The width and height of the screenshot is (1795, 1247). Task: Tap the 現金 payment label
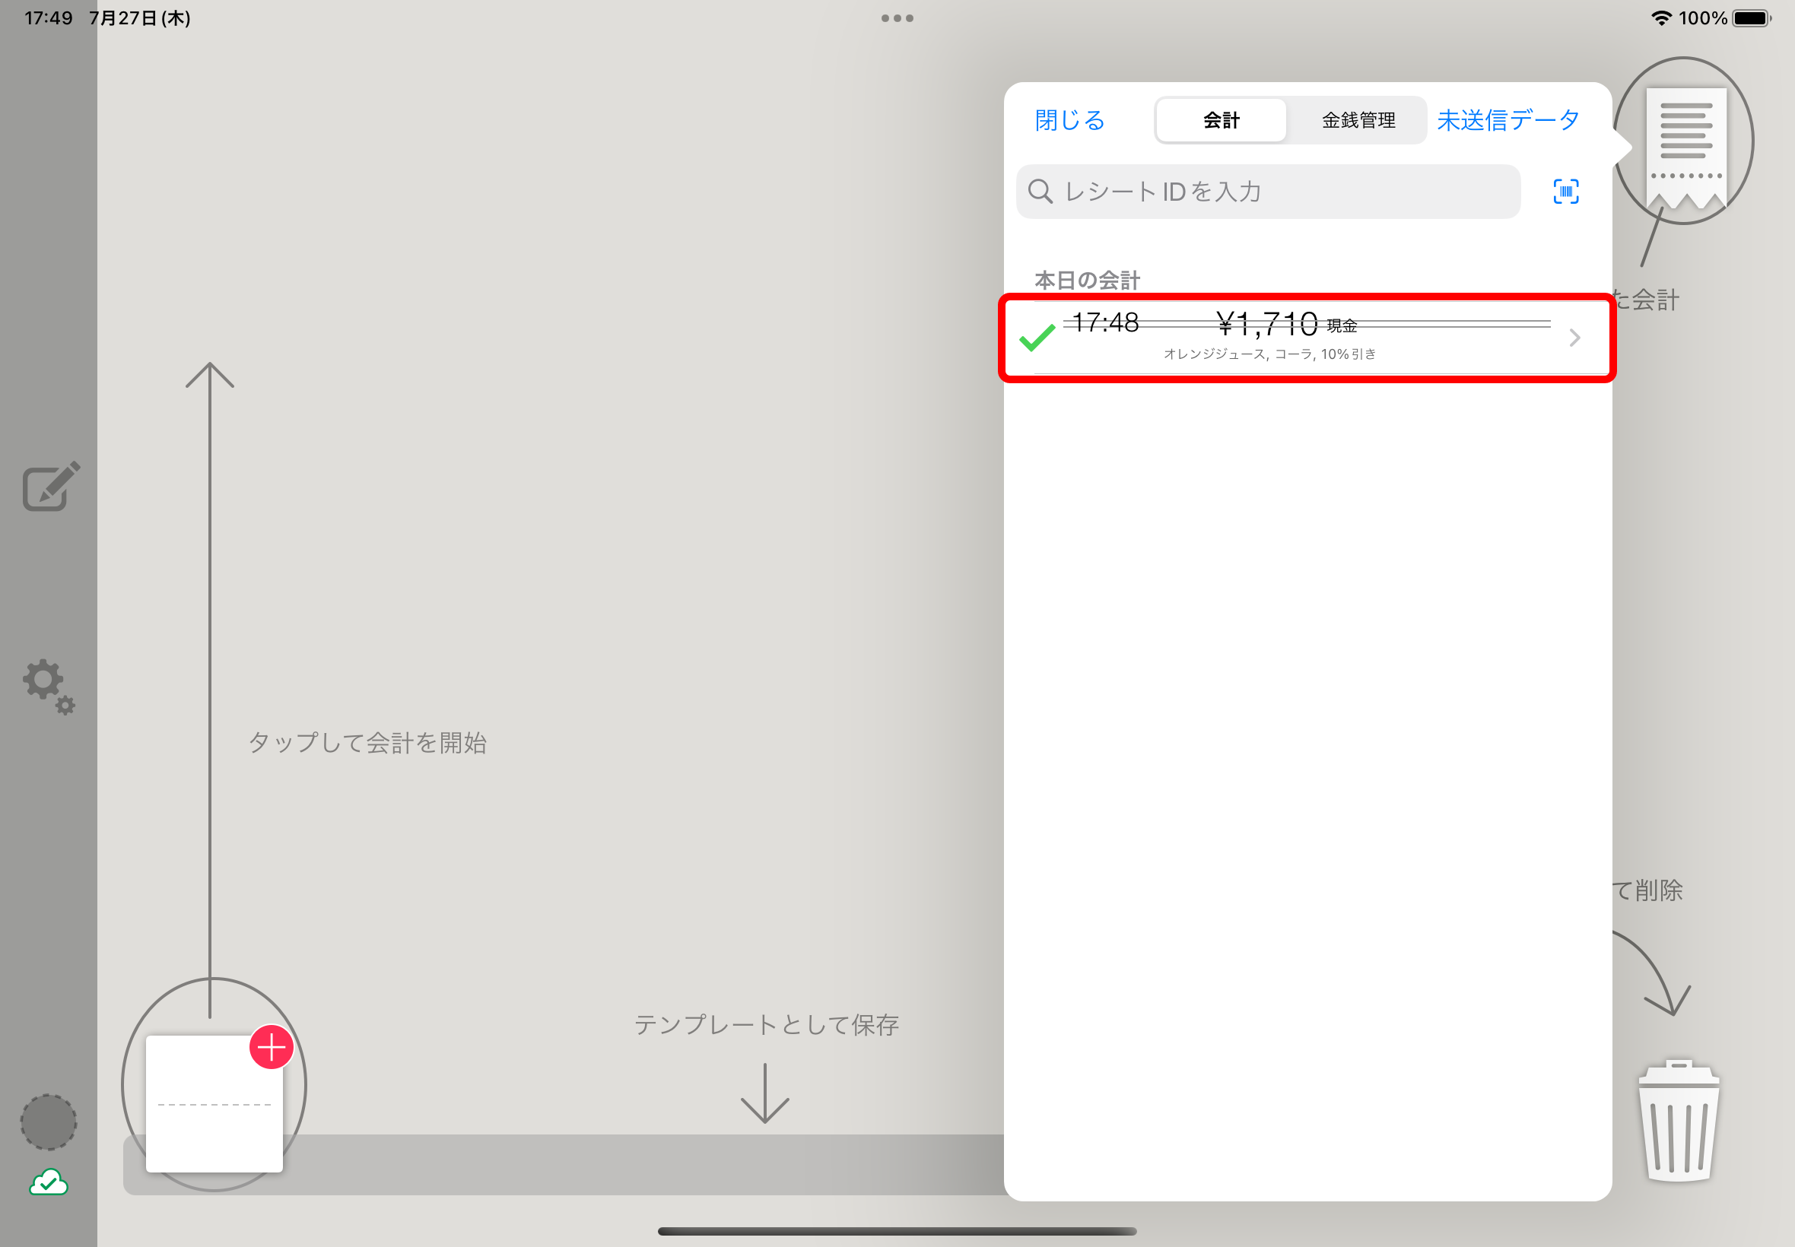[x=1341, y=325]
